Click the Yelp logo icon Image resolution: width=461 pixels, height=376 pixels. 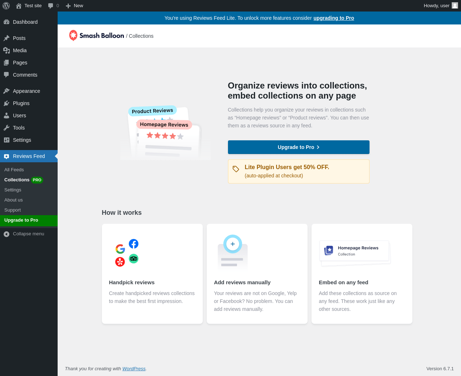coord(120,262)
